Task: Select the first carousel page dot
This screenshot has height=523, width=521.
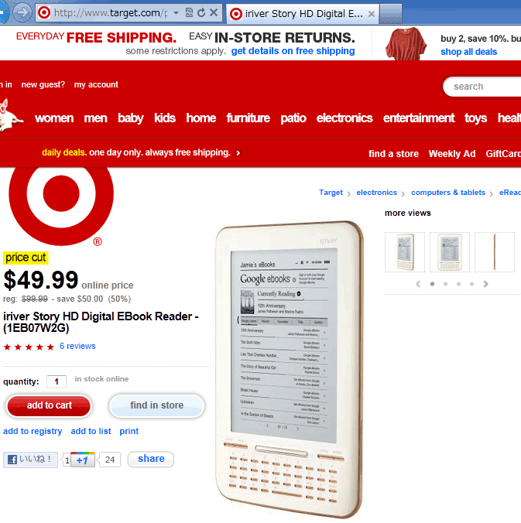Action: [432, 284]
